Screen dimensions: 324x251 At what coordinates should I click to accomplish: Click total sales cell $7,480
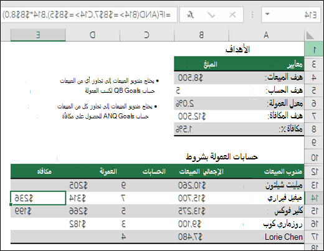pyautogui.click(x=201, y=237)
